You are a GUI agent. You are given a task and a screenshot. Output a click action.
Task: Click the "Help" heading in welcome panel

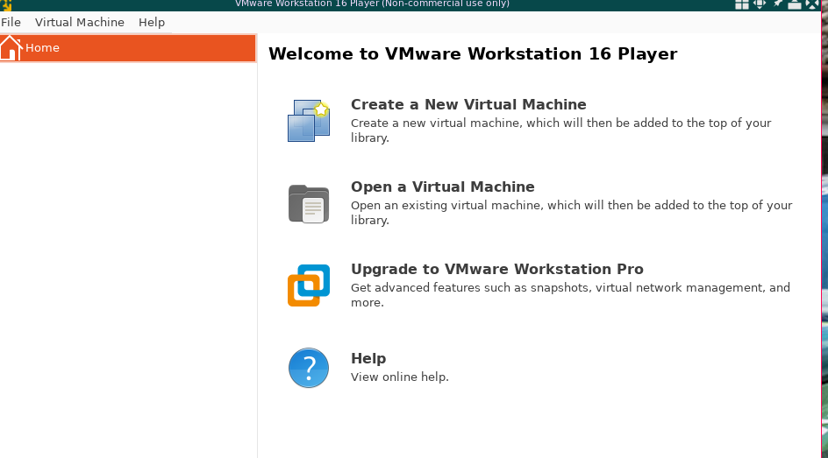368,359
